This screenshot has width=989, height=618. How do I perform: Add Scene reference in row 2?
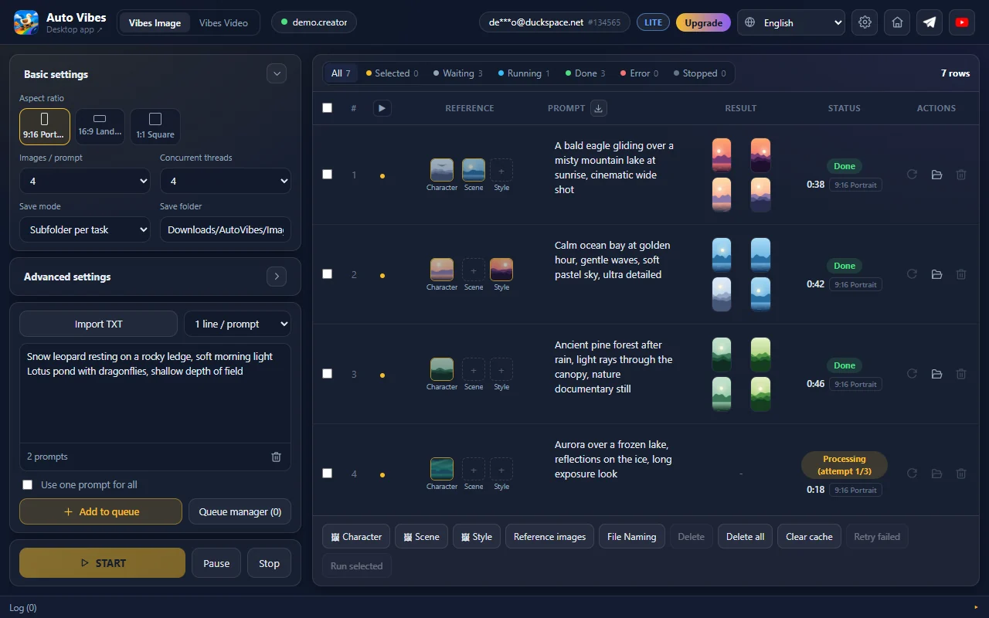[x=474, y=270]
